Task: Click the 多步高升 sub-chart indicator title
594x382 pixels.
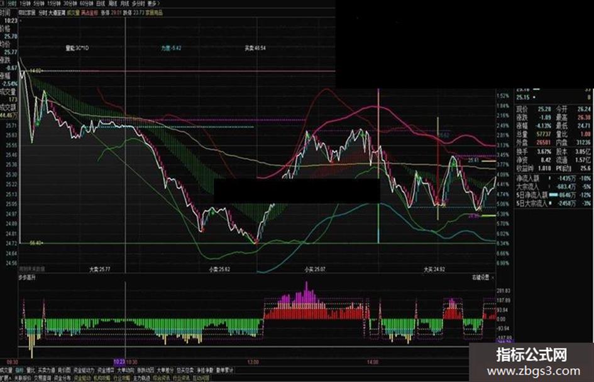Action: click(27, 278)
